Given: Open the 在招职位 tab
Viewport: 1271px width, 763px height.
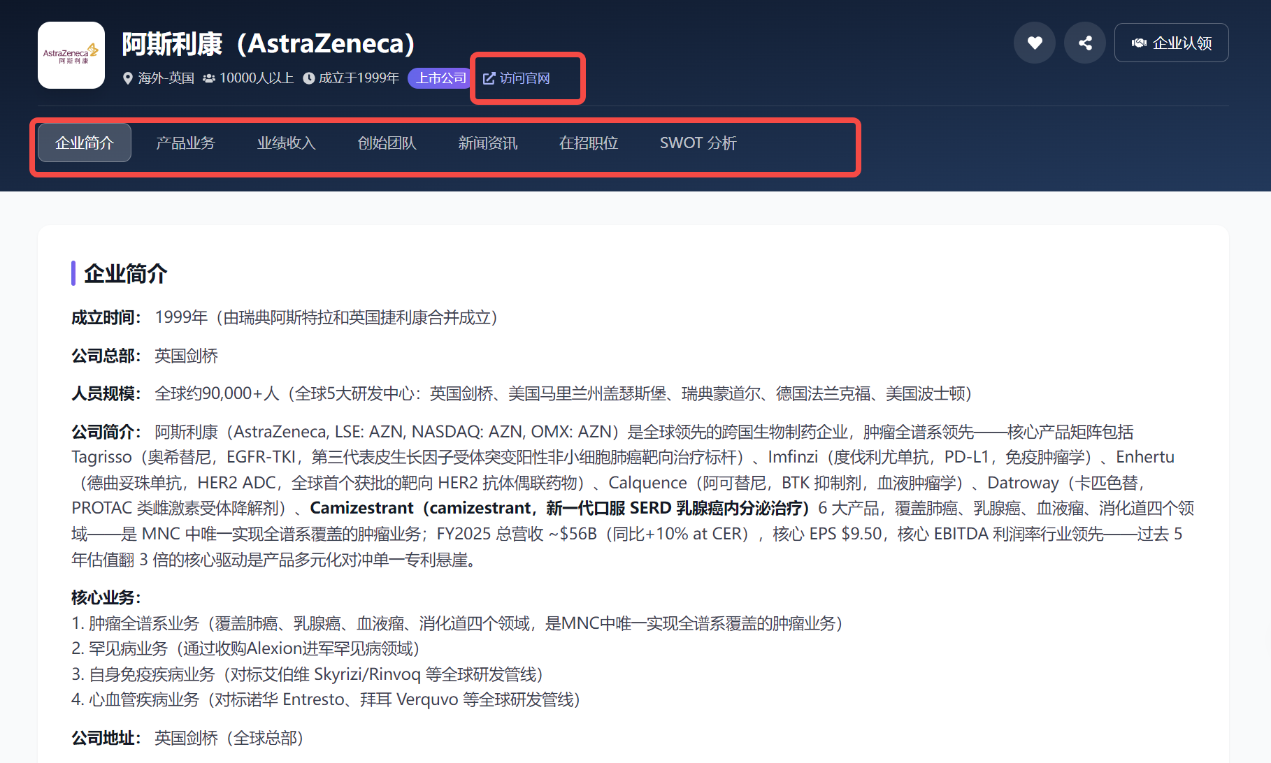Looking at the screenshot, I should click(x=588, y=143).
